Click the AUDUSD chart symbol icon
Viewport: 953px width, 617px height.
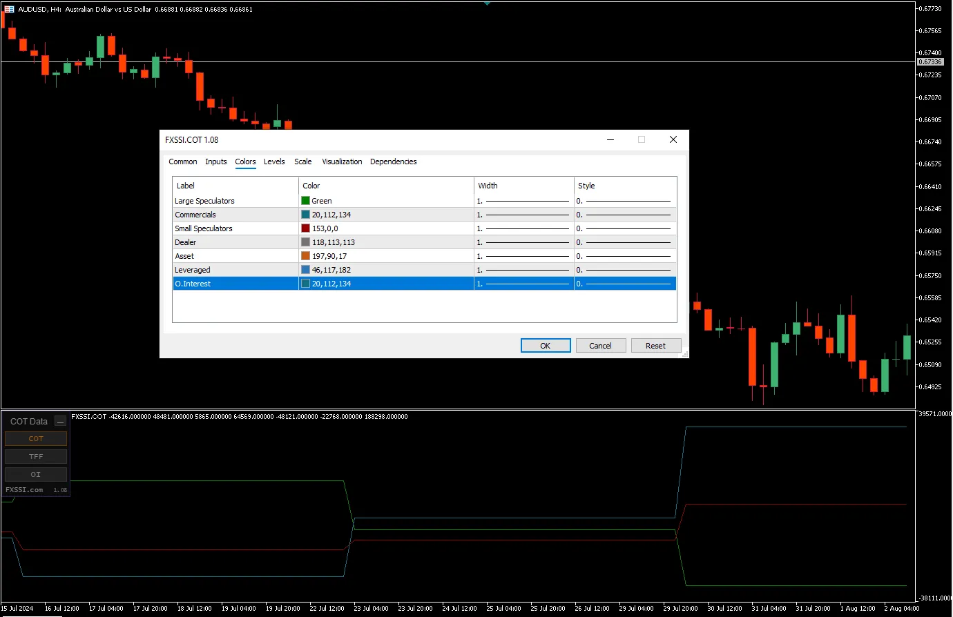click(8, 10)
